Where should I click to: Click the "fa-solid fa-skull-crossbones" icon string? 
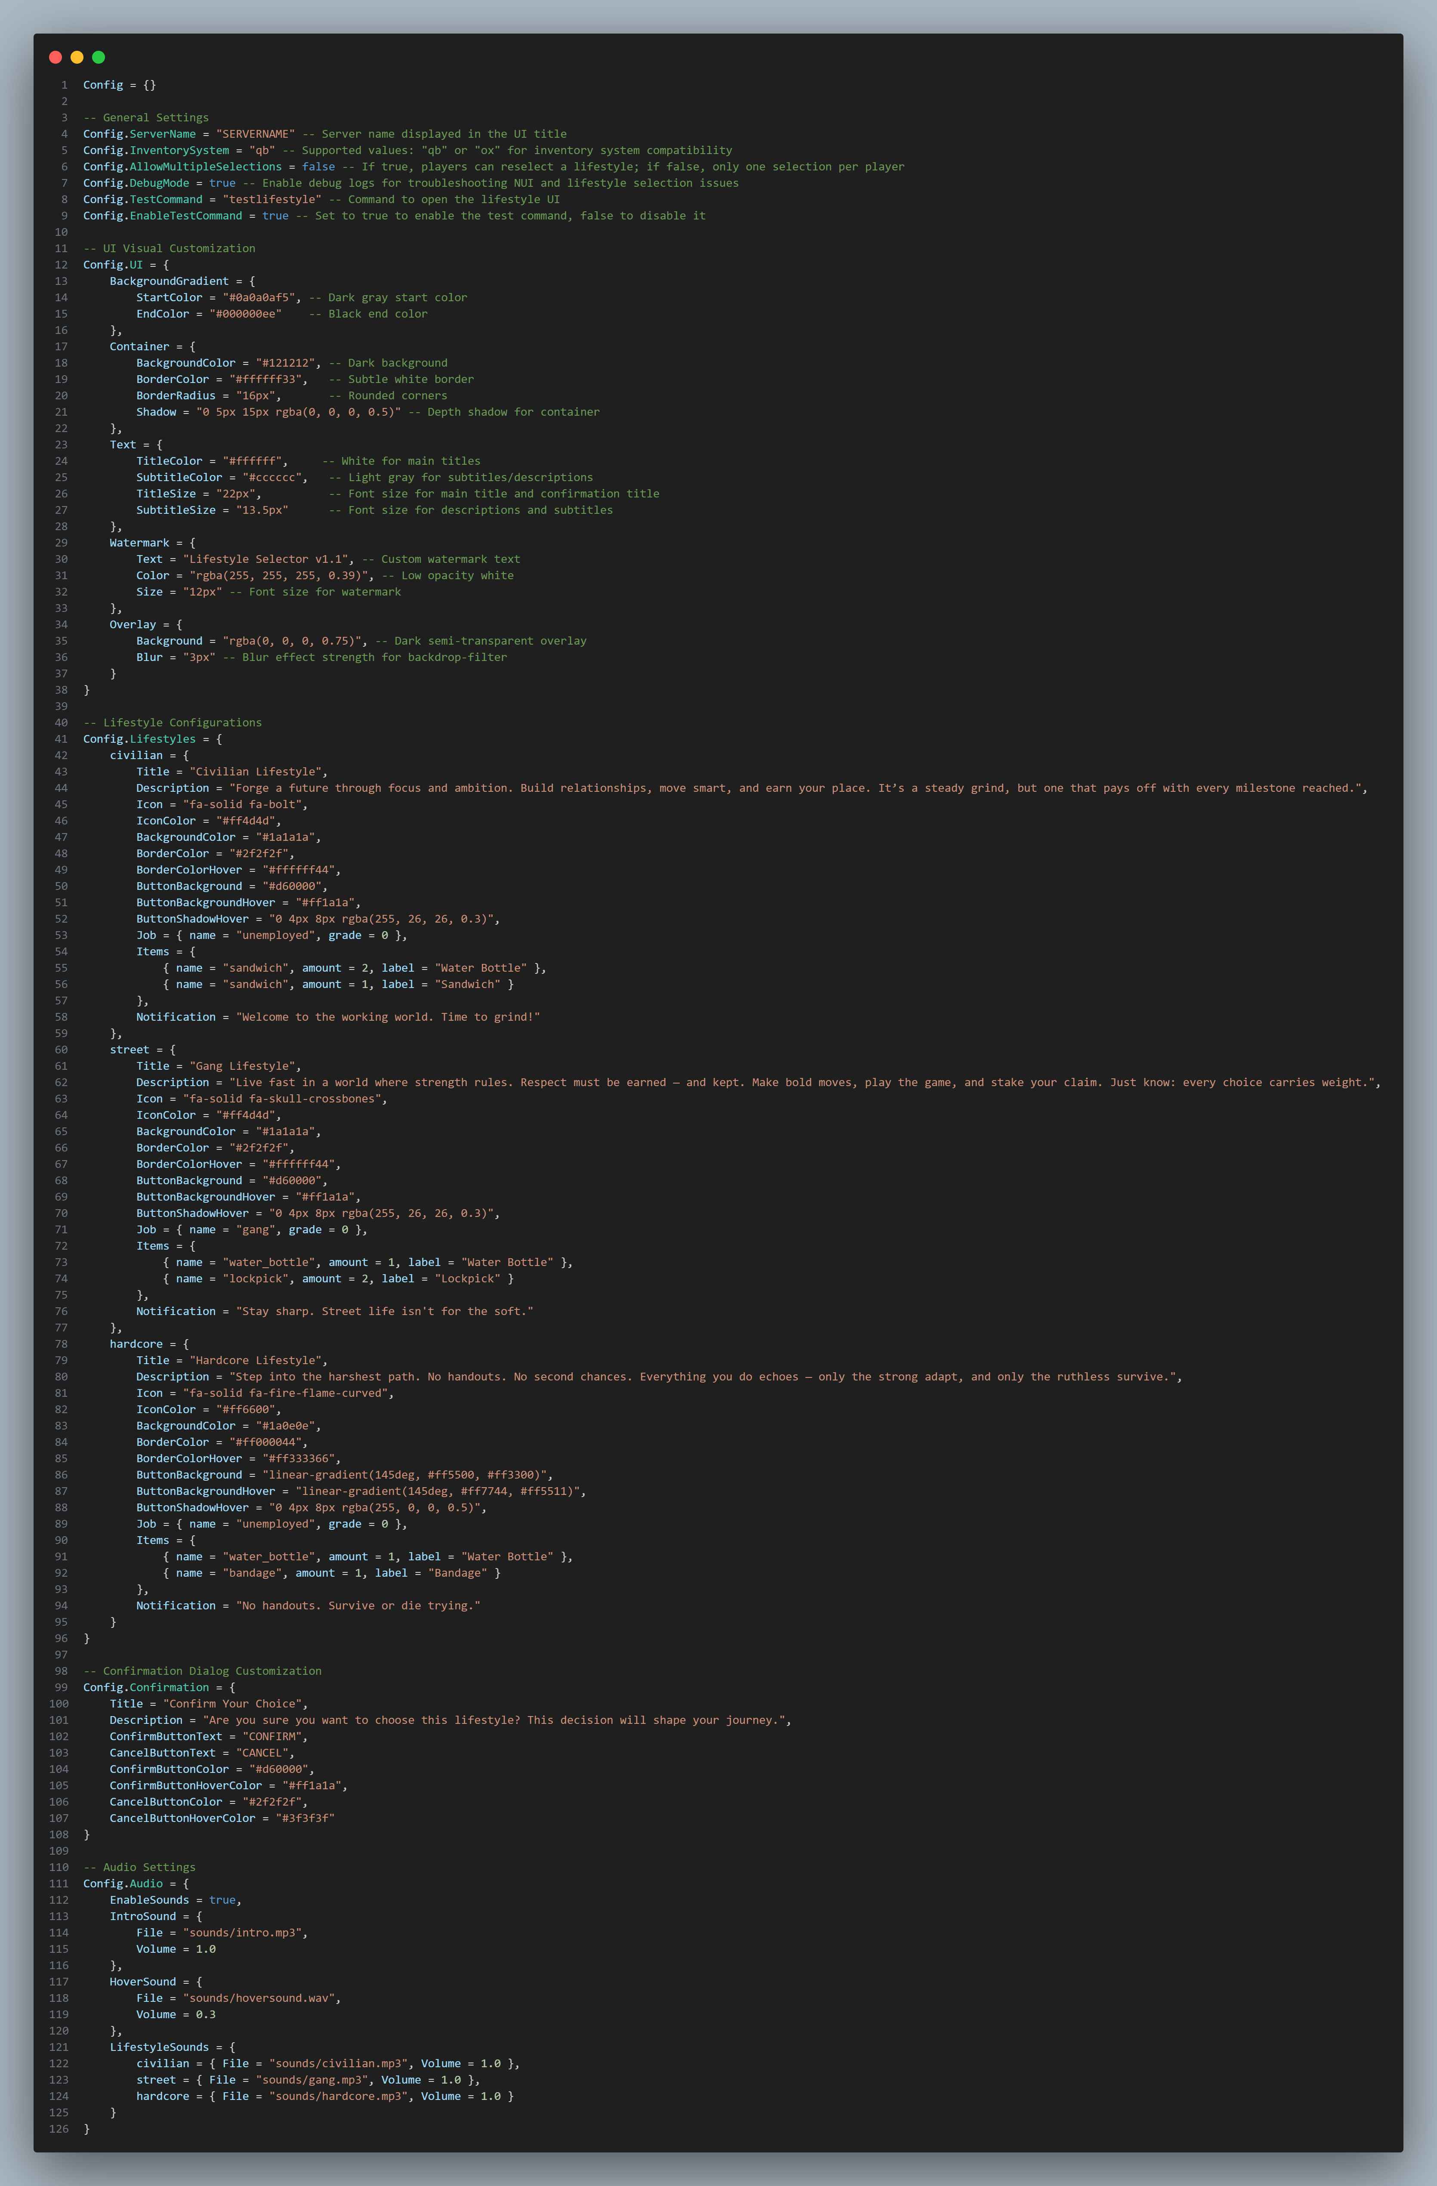pos(282,1099)
